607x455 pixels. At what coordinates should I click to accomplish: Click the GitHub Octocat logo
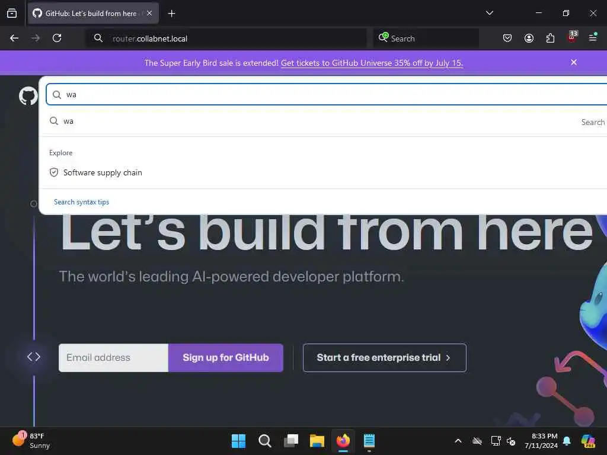pyautogui.click(x=28, y=95)
